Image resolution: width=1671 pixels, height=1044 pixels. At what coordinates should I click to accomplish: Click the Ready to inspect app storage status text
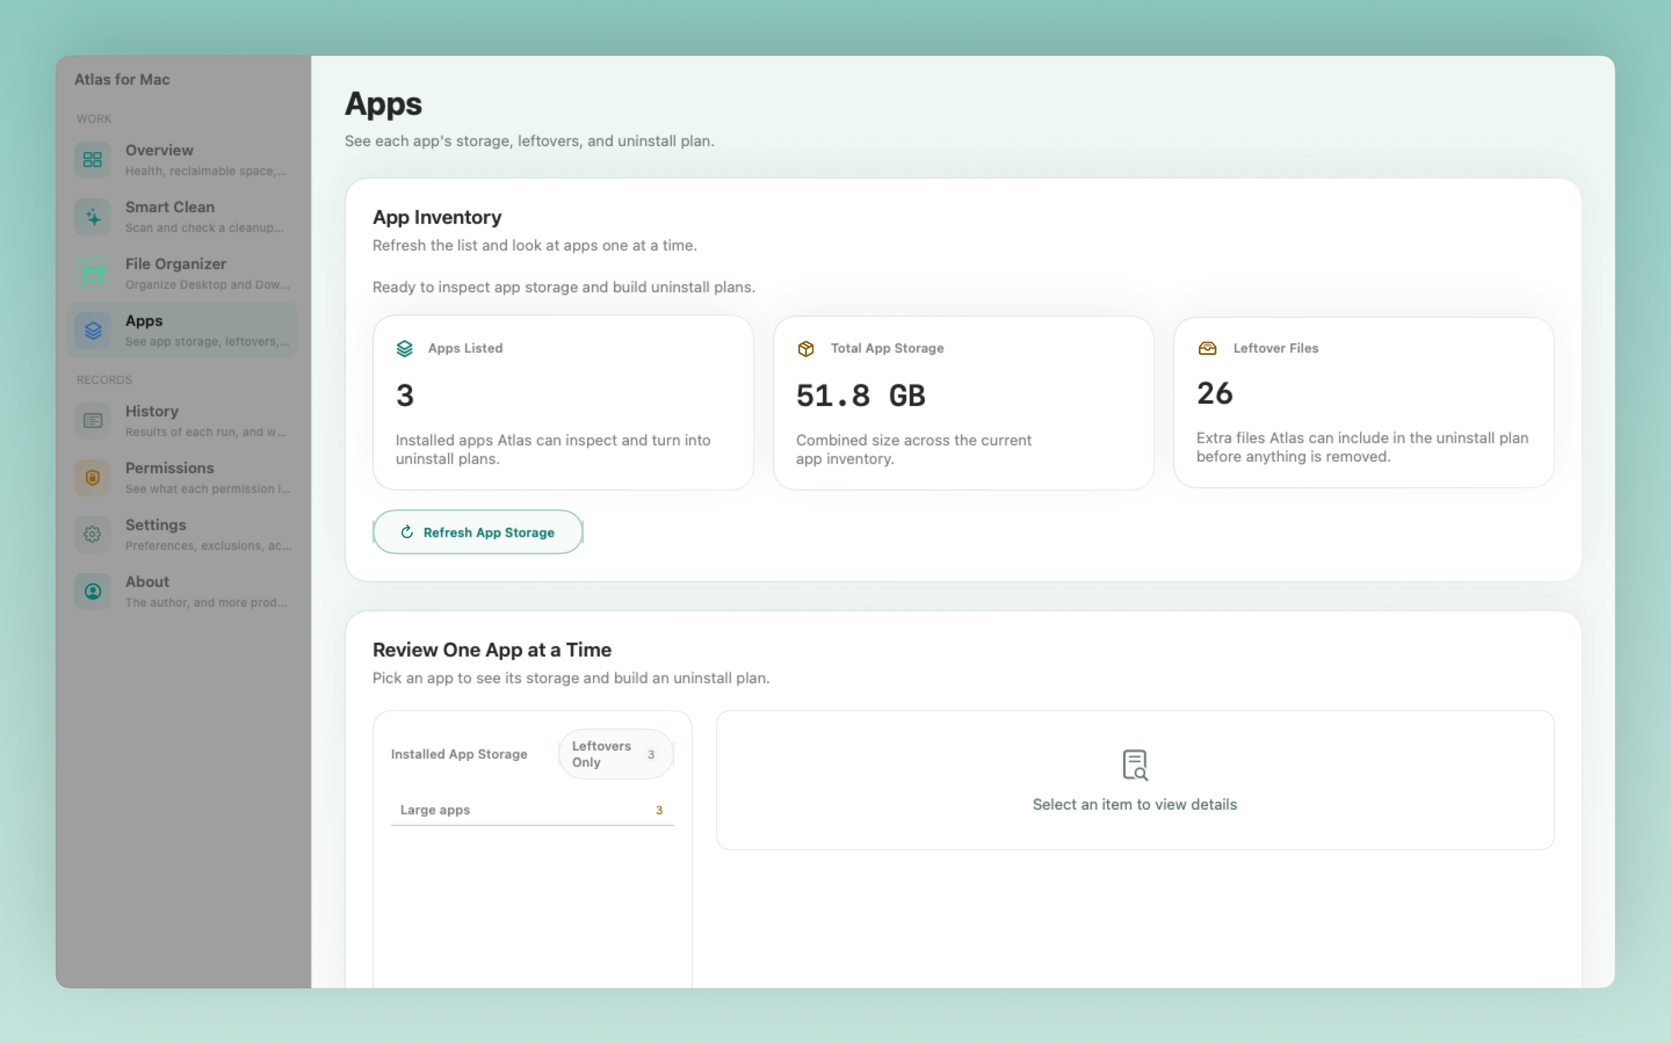click(563, 287)
